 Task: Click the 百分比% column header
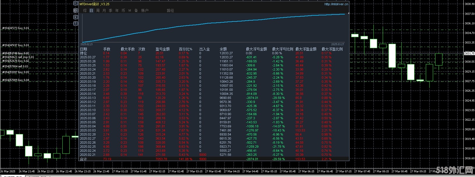pos(186,49)
